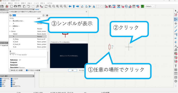The height and width of the screenshot is (93, 178).
Task: Click the Paste clipboard icon
Action: [24, 6]
